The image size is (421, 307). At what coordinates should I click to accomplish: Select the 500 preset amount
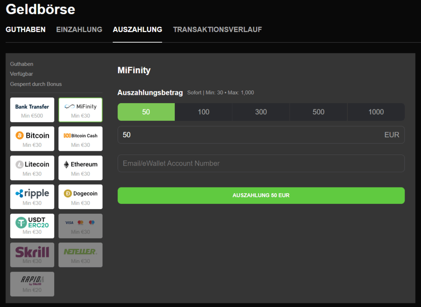[x=319, y=112]
